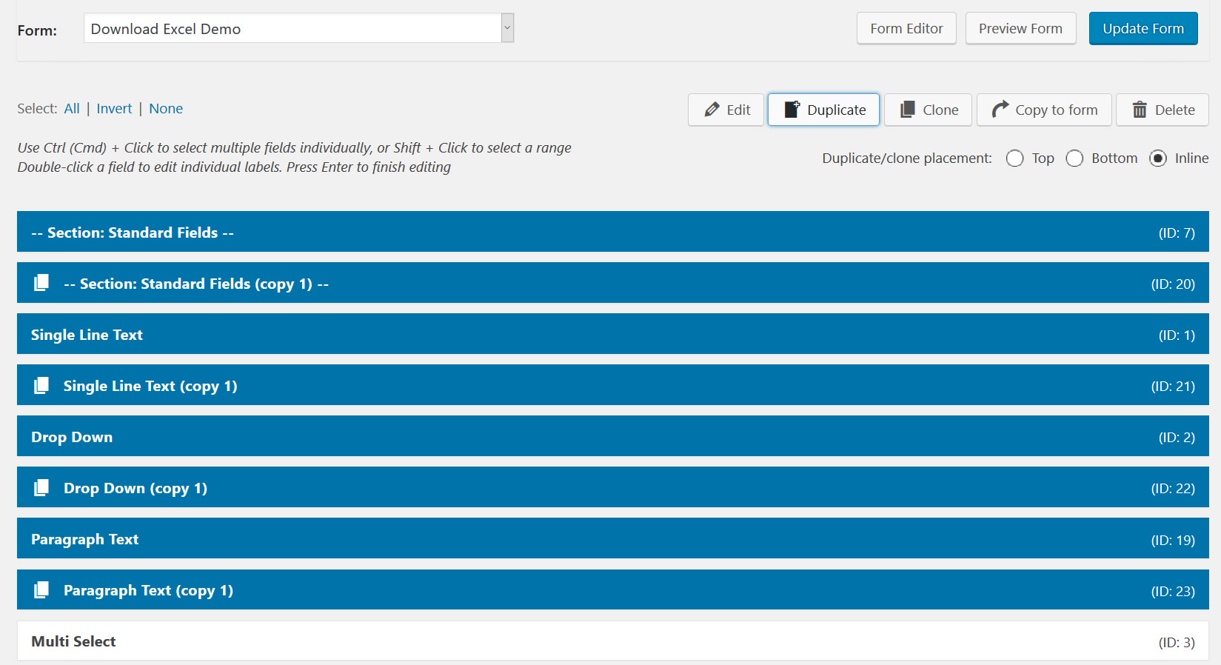Open the Form Editor
This screenshot has width=1221, height=665.
(906, 29)
